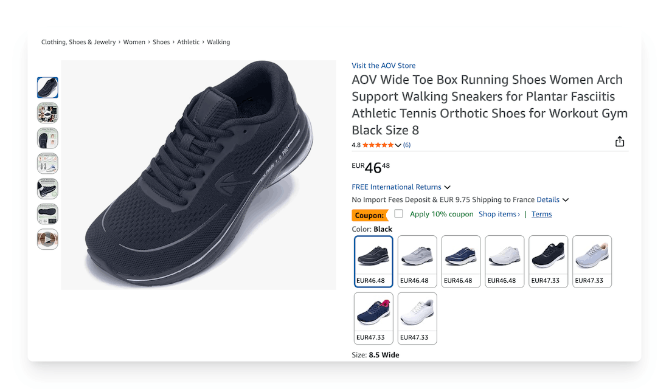Select the white EUR47.33 shoe variant
The image size is (669, 389).
click(417, 313)
